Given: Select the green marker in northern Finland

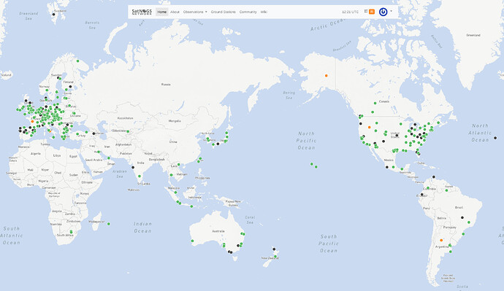Looking at the screenshot, I should tap(77, 61).
